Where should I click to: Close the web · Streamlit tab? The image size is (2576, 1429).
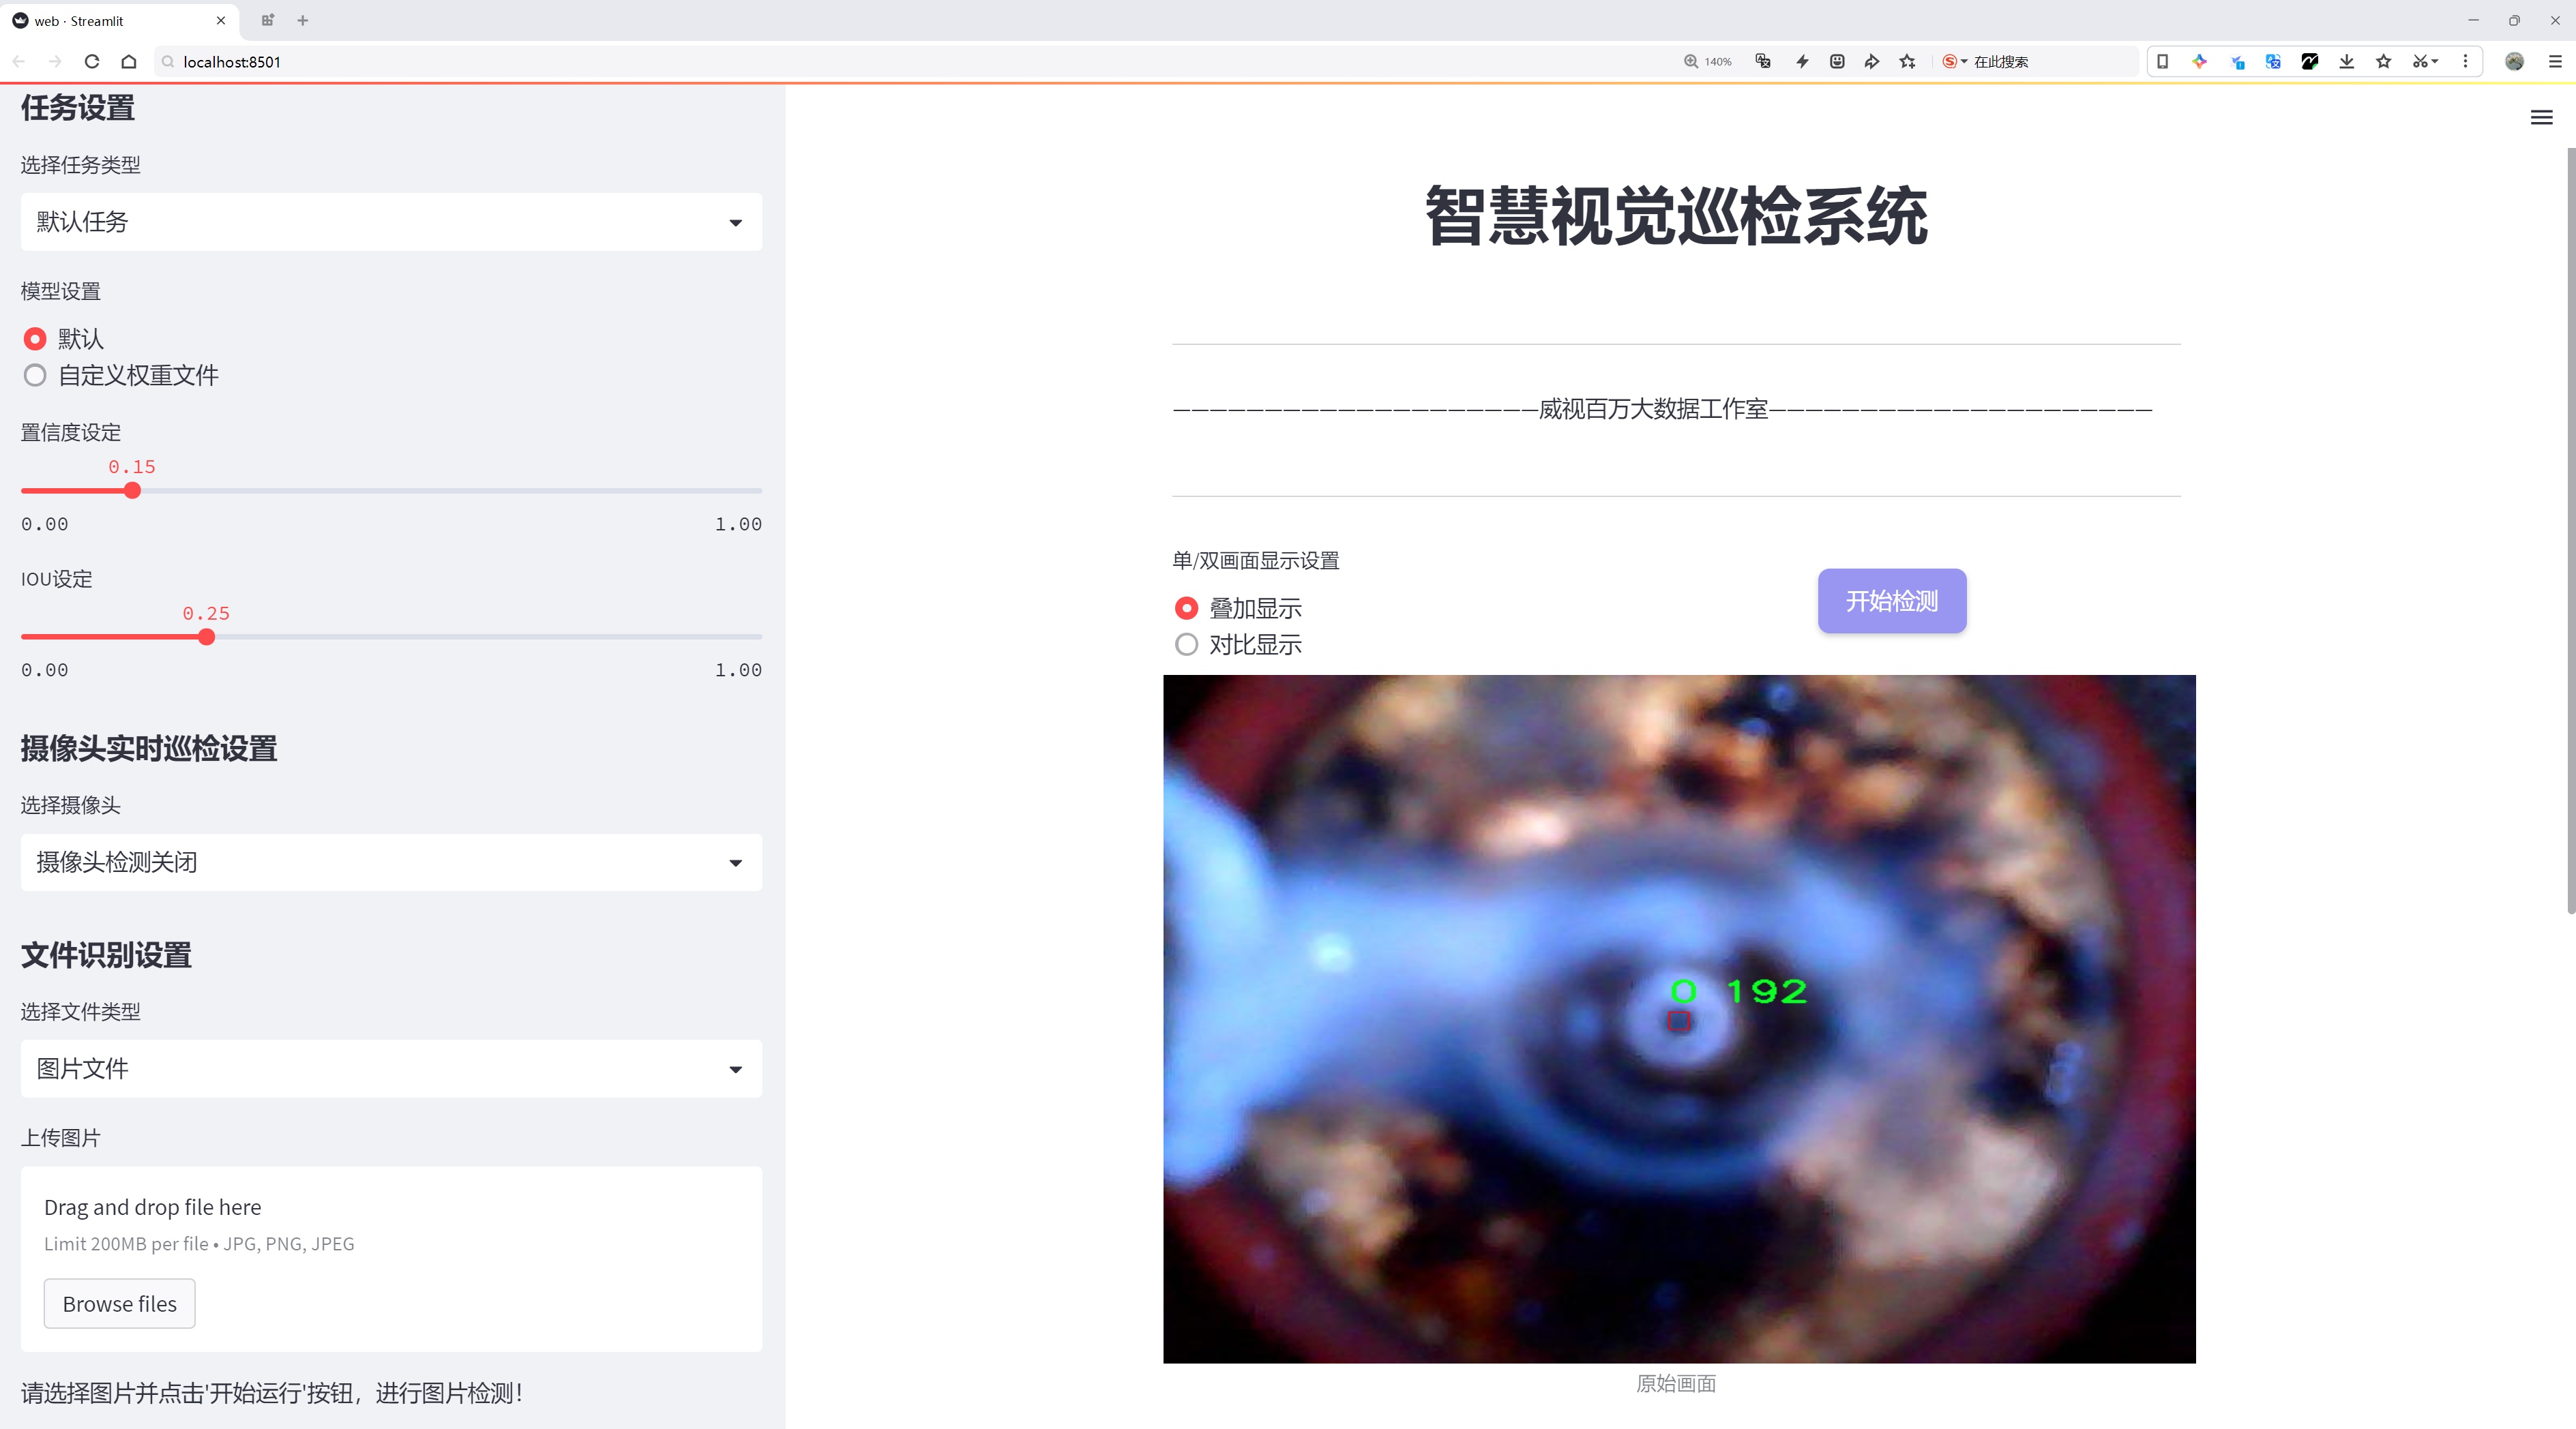click(221, 20)
